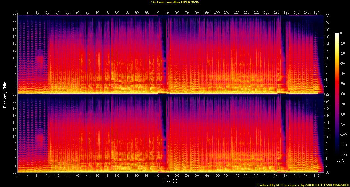The width and height of the screenshot is (350, 187).
Task: Click the "Produced by SOX" footer text
Action: point(303,185)
